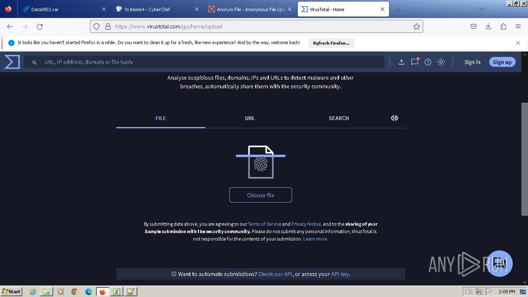Close the CyberChef tab
528x297 pixels.
pyautogui.click(x=196, y=9)
